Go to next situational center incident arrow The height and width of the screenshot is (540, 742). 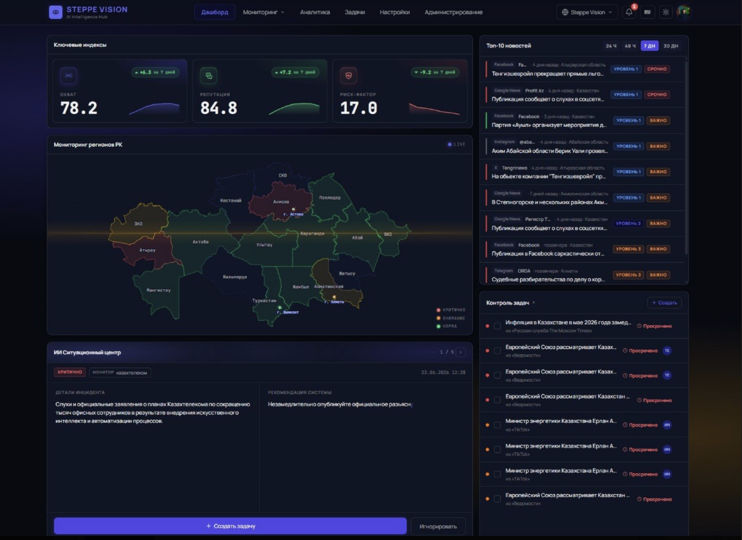(x=461, y=352)
